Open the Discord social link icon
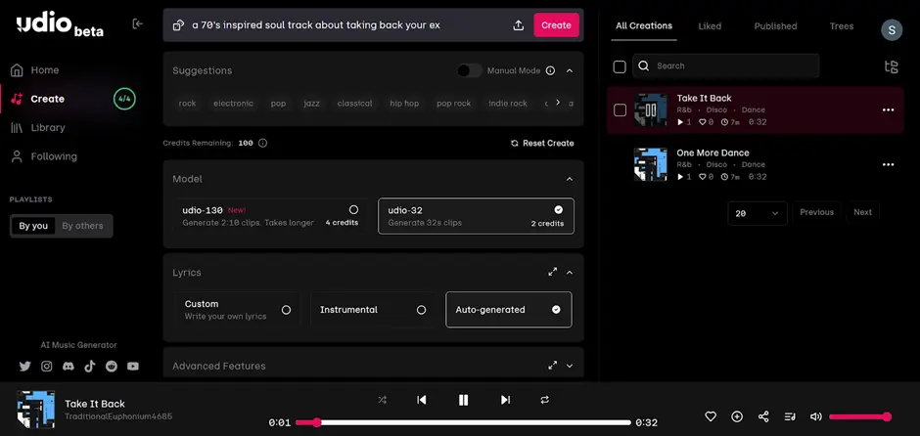 (69, 367)
